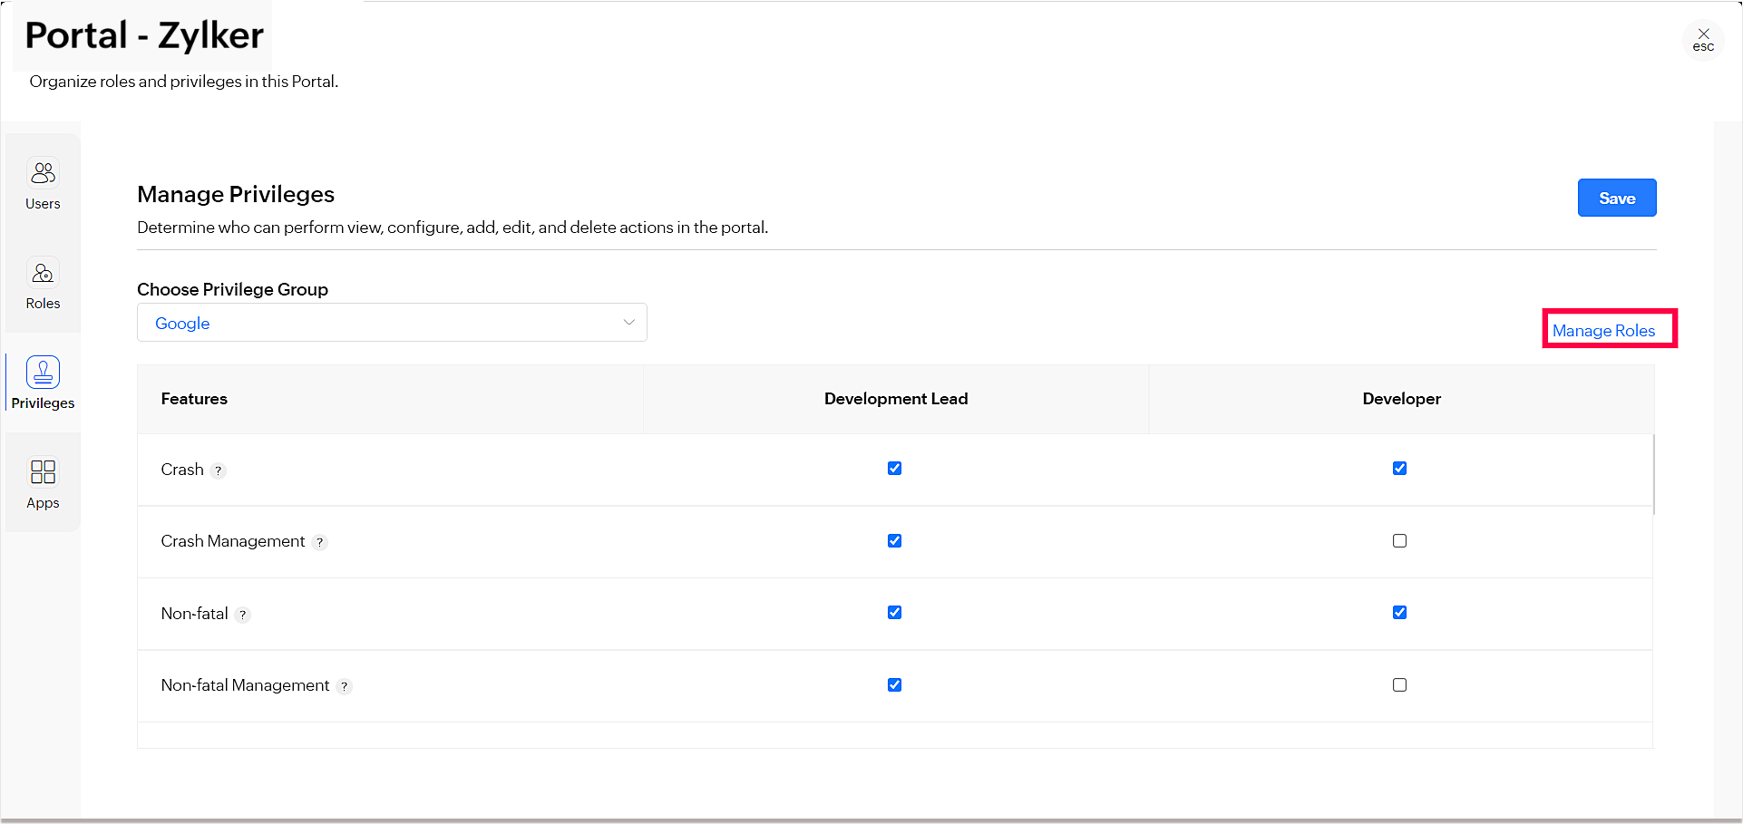Click the features table vertical scrollbar

coord(1653,474)
